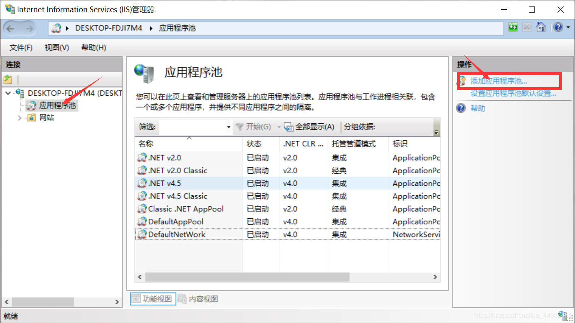
Task: Click the Connections pane scroll right arrow
Action: pyautogui.click(x=117, y=302)
